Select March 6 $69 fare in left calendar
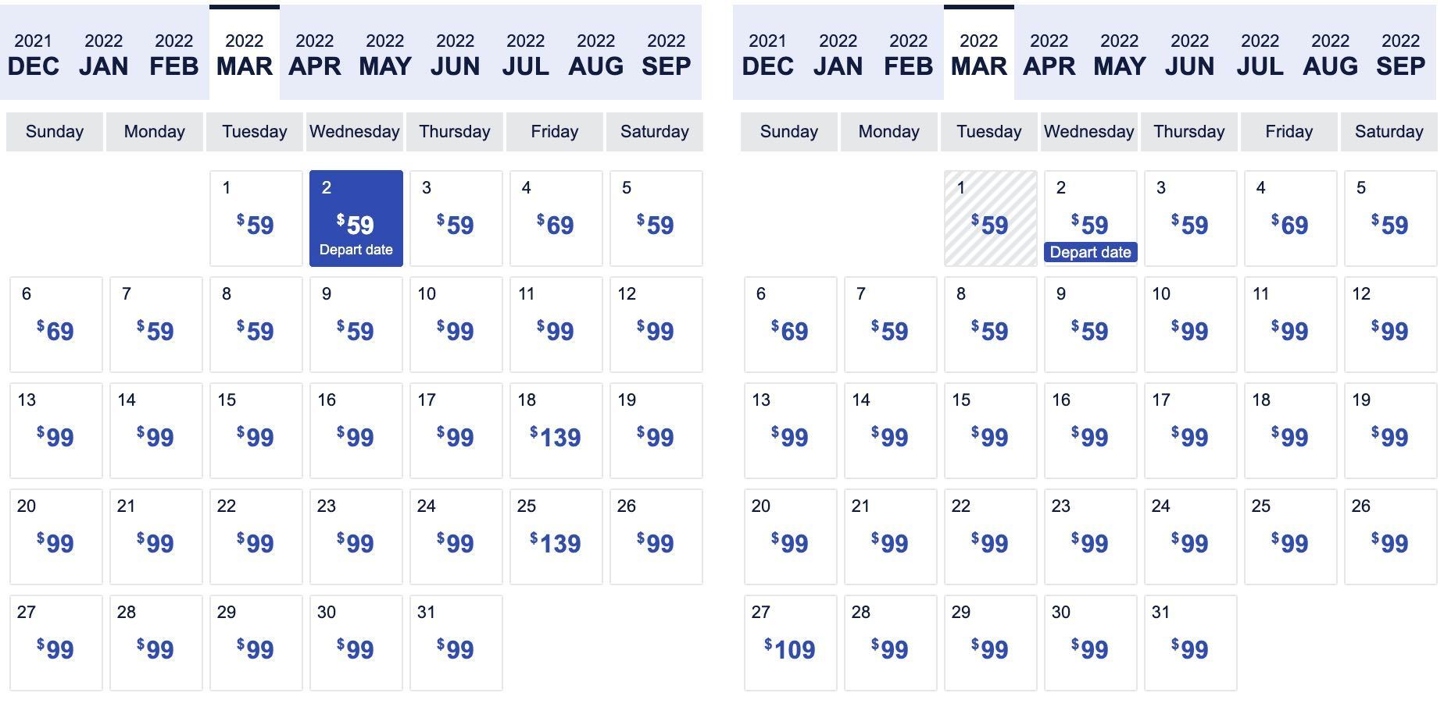This screenshot has width=1444, height=707. coord(55,325)
